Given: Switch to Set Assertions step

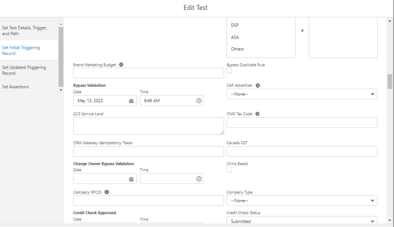Looking at the screenshot, I should [x=15, y=87].
